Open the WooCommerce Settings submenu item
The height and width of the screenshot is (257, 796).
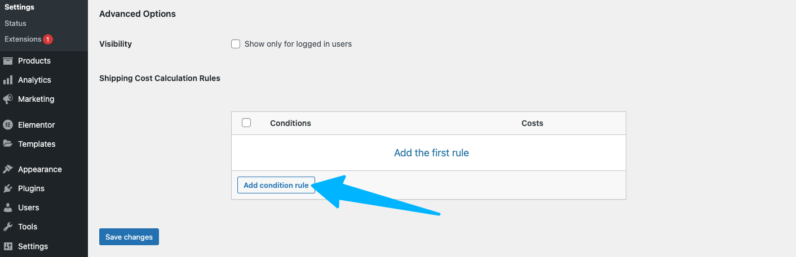(19, 7)
